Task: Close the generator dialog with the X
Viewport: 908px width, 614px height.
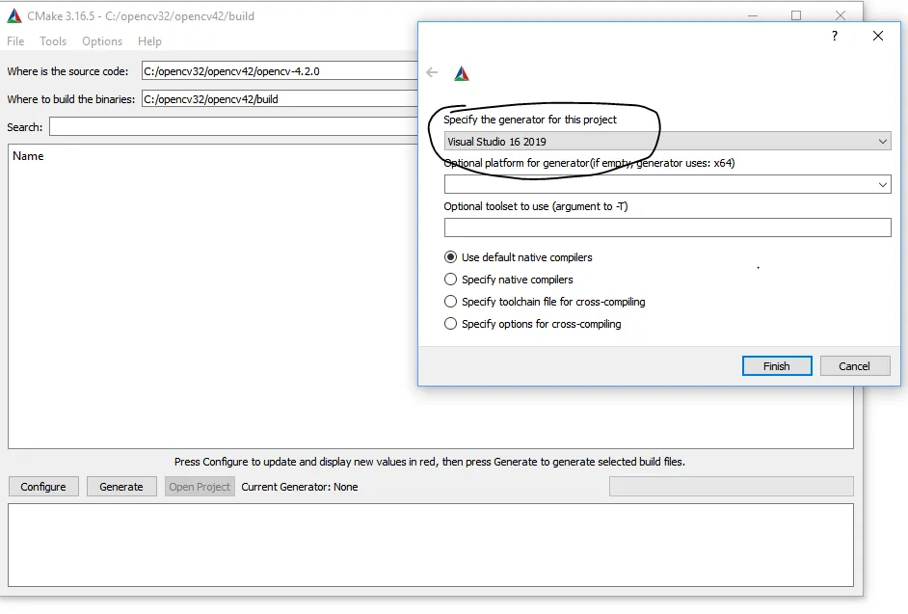Action: (878, 36)
